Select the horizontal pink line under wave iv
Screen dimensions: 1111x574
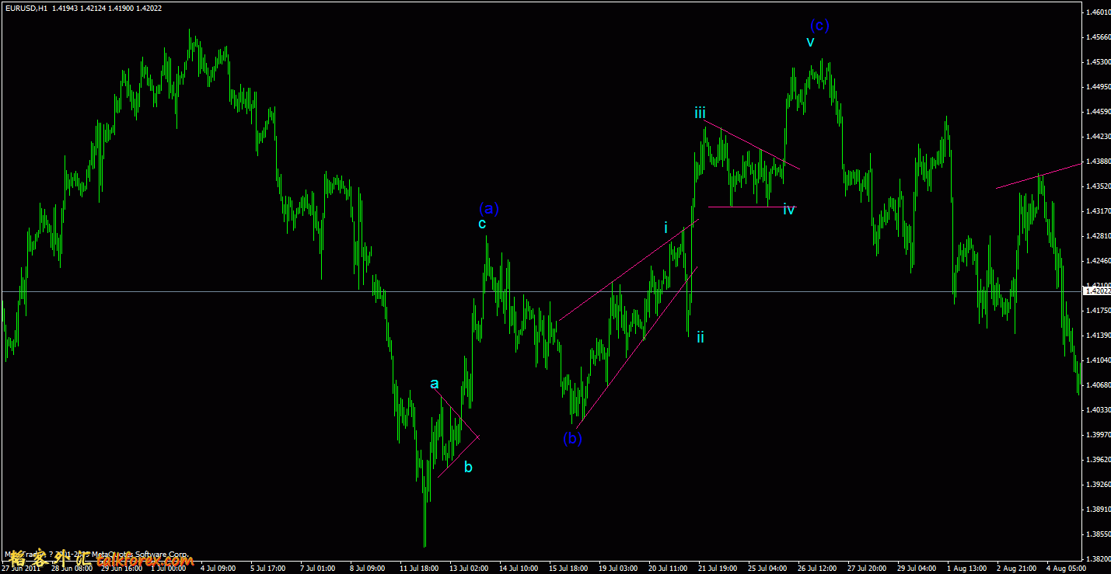(x=752, y=207)
